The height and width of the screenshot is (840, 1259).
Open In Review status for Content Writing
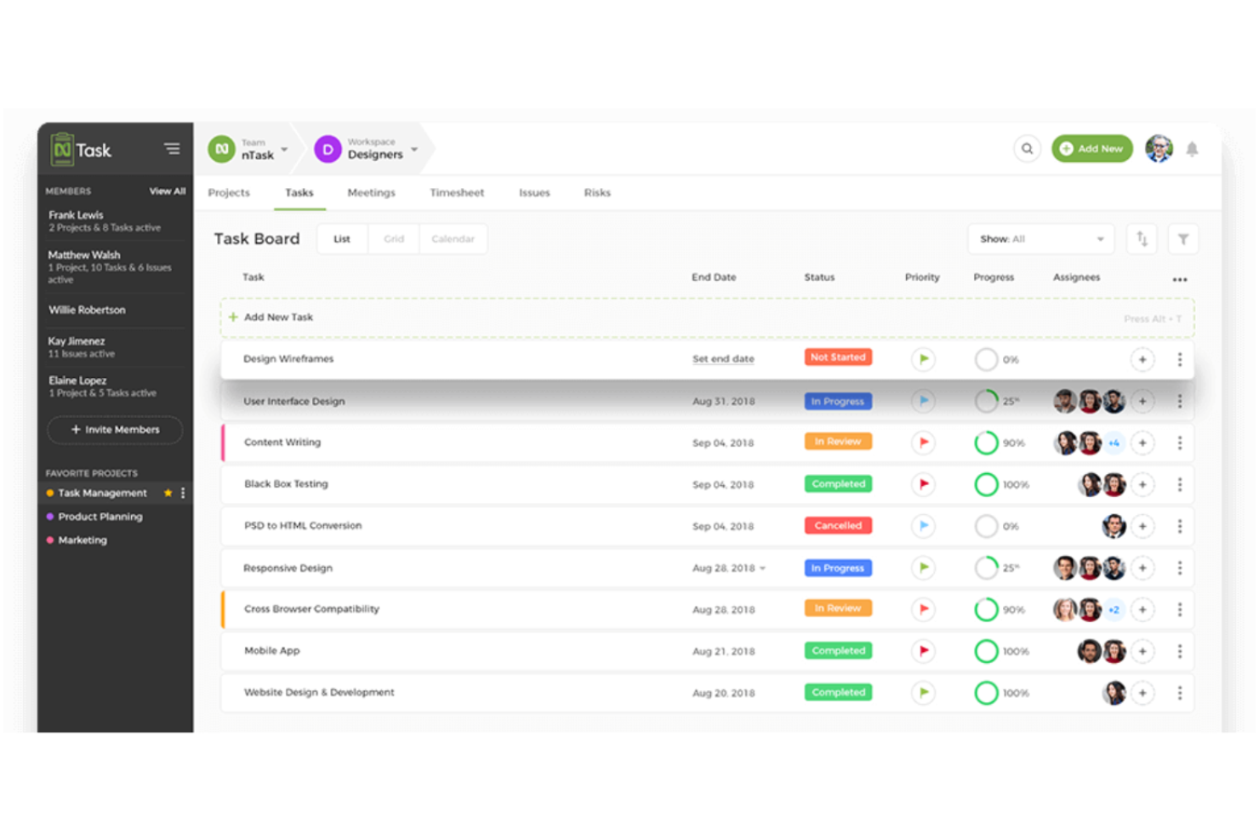tap(838, 442)
